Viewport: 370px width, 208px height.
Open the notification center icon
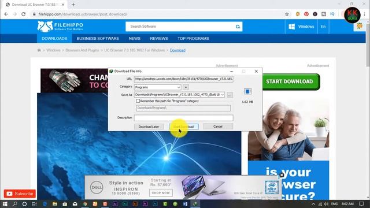point(361,204)
